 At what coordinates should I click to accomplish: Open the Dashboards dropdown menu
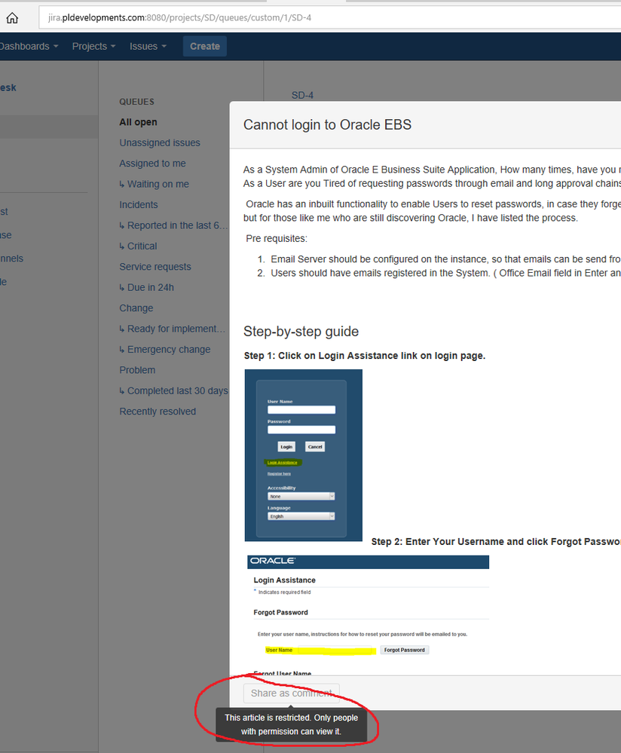[x=29, y=47]
